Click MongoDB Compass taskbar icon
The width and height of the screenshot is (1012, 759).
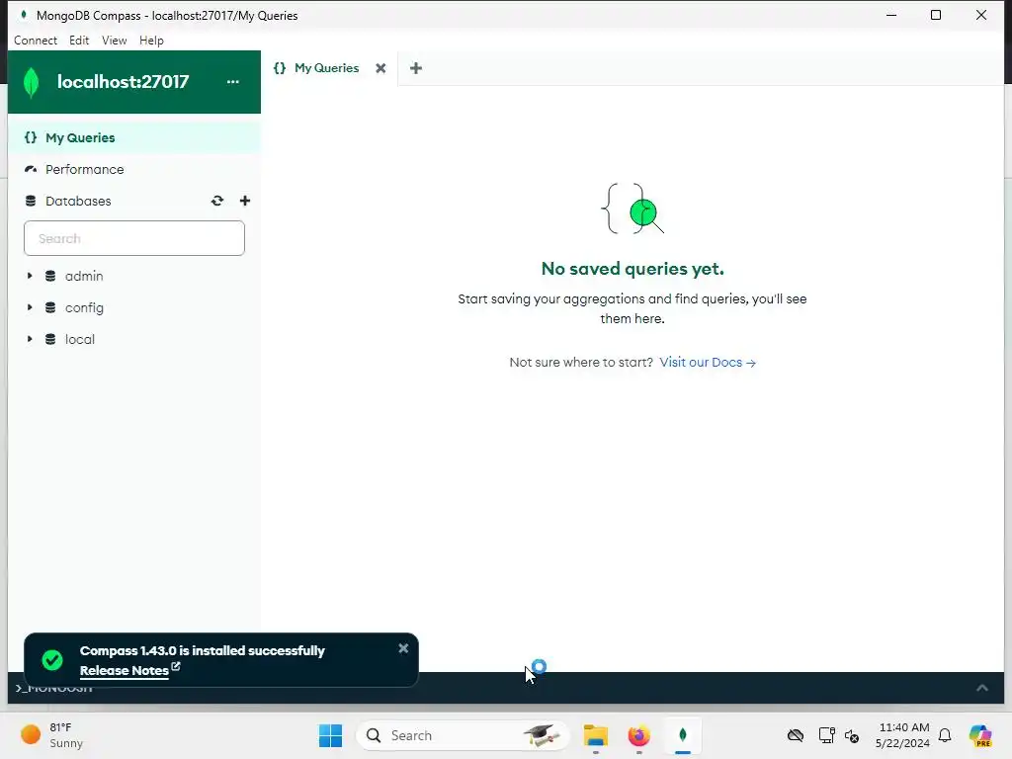click(x=683, y=735)
